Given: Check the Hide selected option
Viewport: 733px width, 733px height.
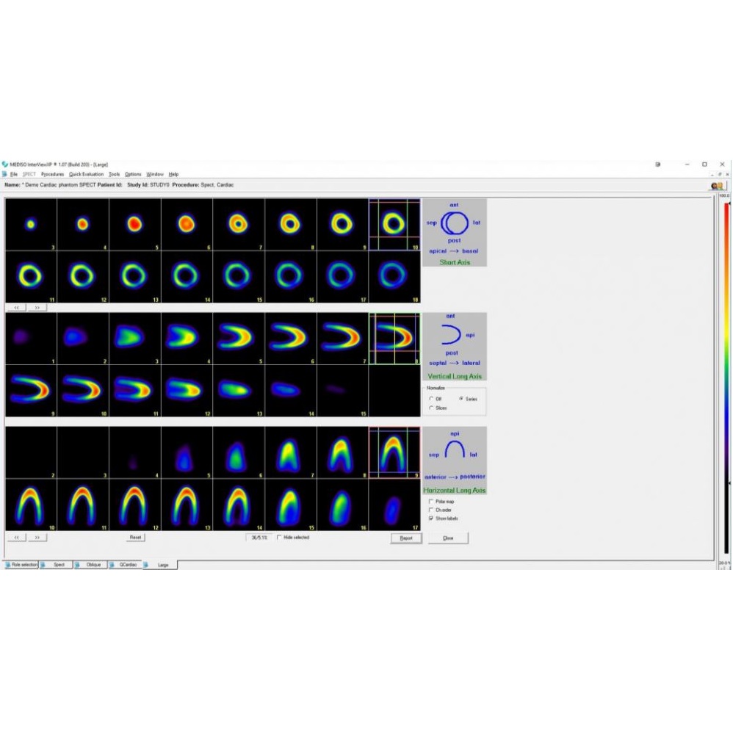Looking at the screenshot, I should pyautogui.click(x=279, y=538).
